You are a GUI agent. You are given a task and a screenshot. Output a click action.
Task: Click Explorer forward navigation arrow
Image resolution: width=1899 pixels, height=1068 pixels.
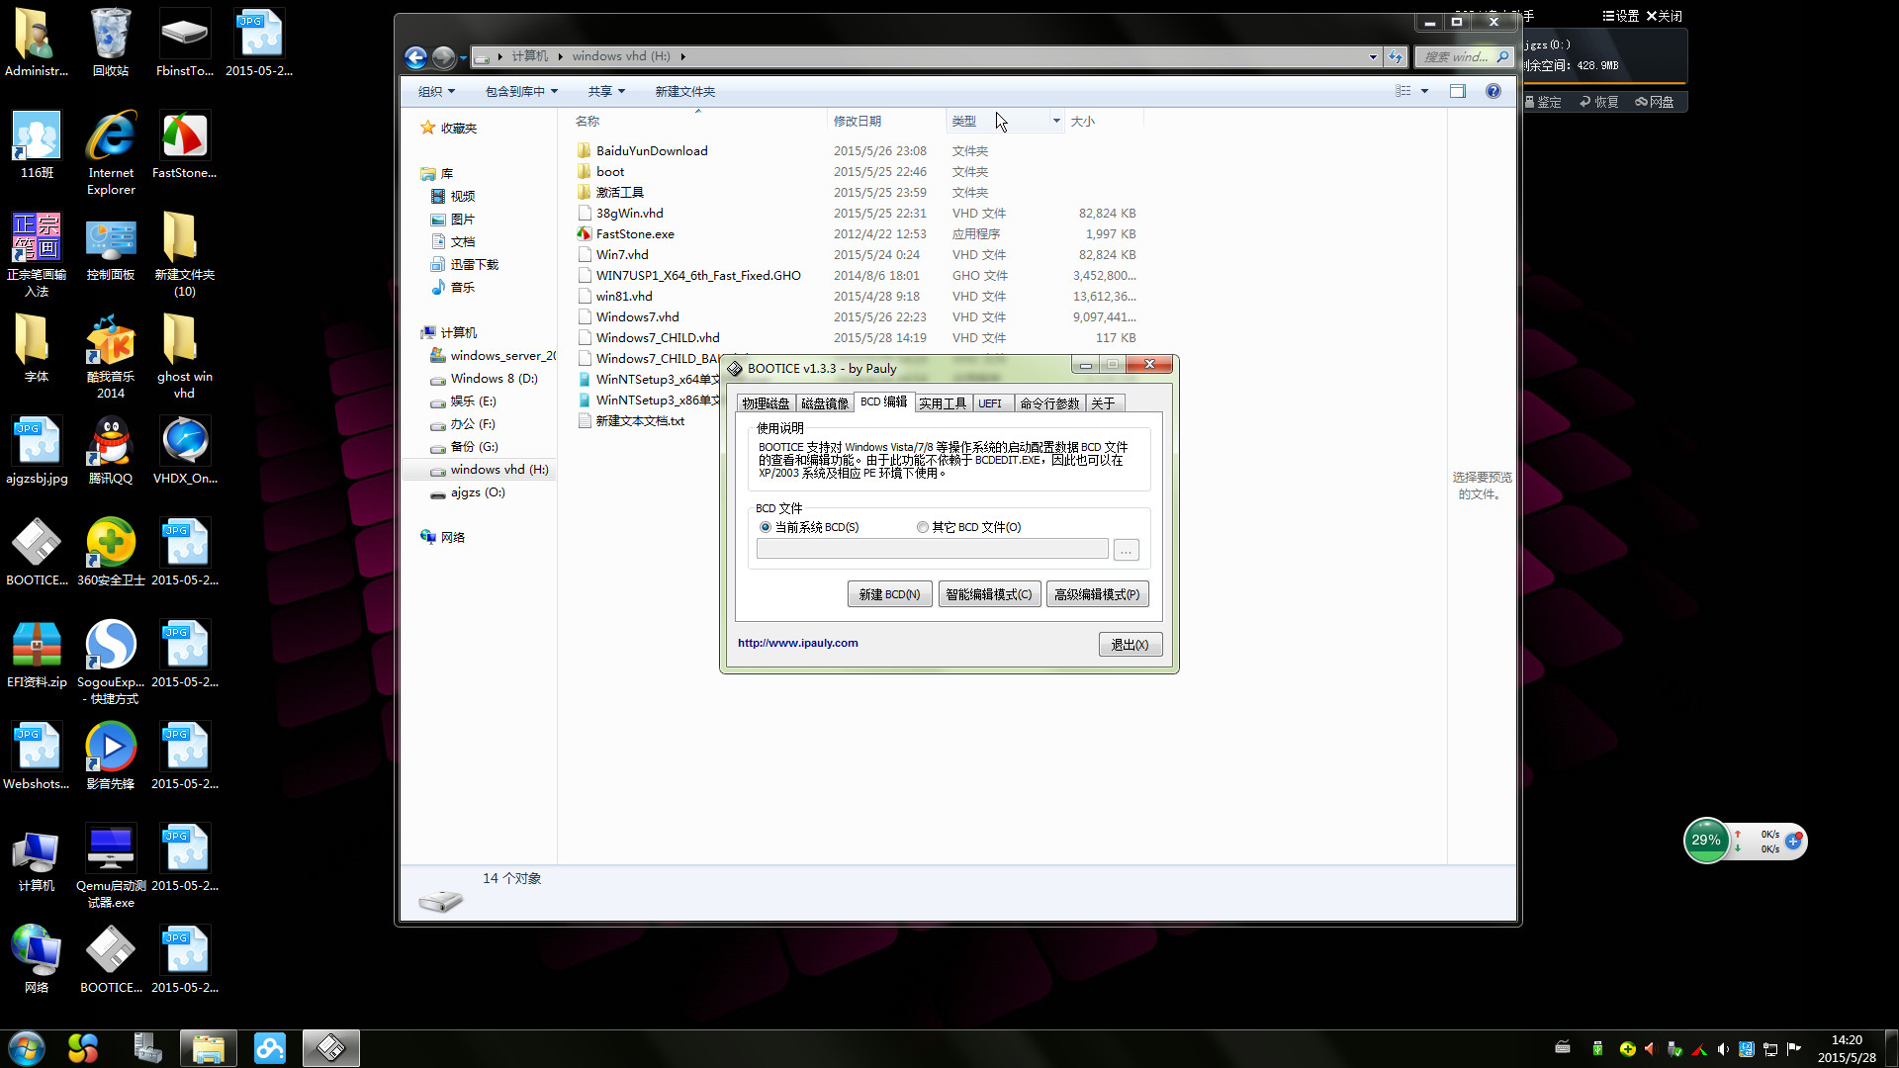pos(443,57)
